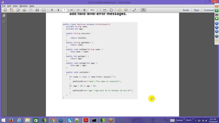Click the read mode expand icon
The width and height of the screenshot is (219, 123).
134,10
